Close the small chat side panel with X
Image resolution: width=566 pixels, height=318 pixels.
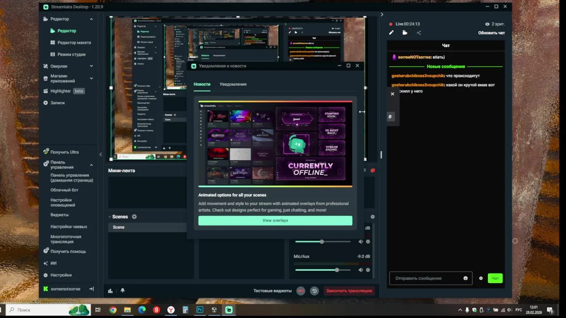392,94
